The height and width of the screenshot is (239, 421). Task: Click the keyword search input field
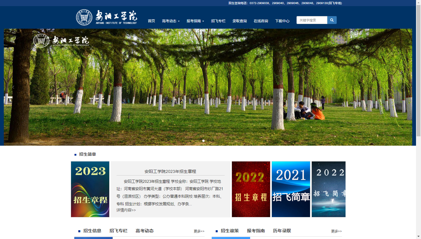[312, 20]
